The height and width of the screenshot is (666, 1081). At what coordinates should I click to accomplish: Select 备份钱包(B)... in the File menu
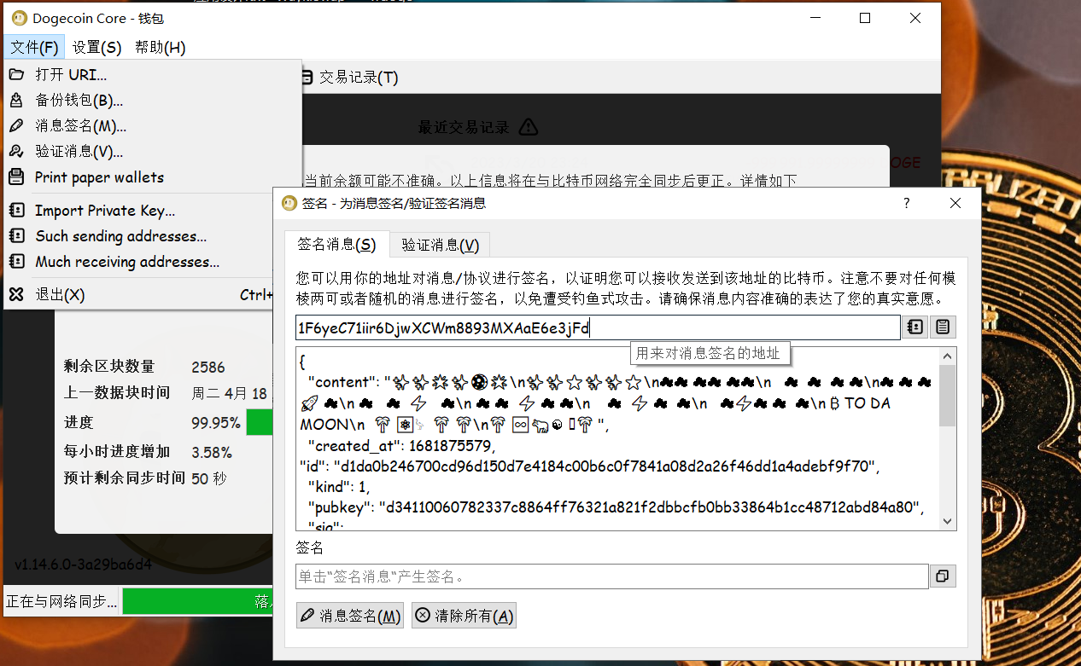(x=153, y=100)
